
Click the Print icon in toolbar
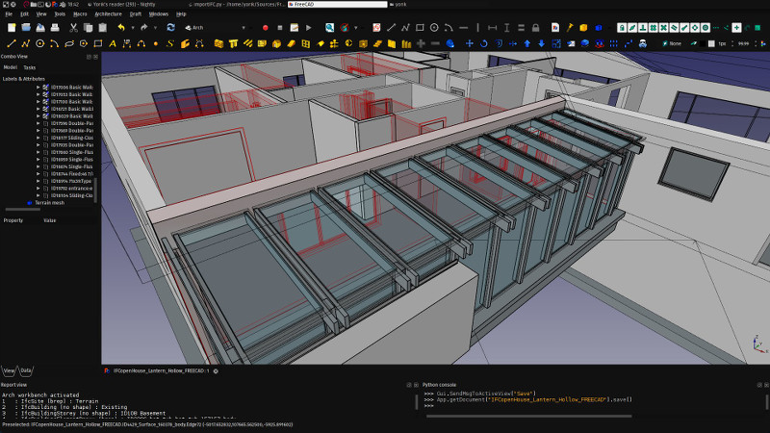click(56, 28)
